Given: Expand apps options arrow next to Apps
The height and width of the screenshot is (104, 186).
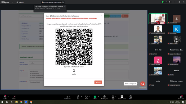Looking at the screenshot, I should pos(116,96).
